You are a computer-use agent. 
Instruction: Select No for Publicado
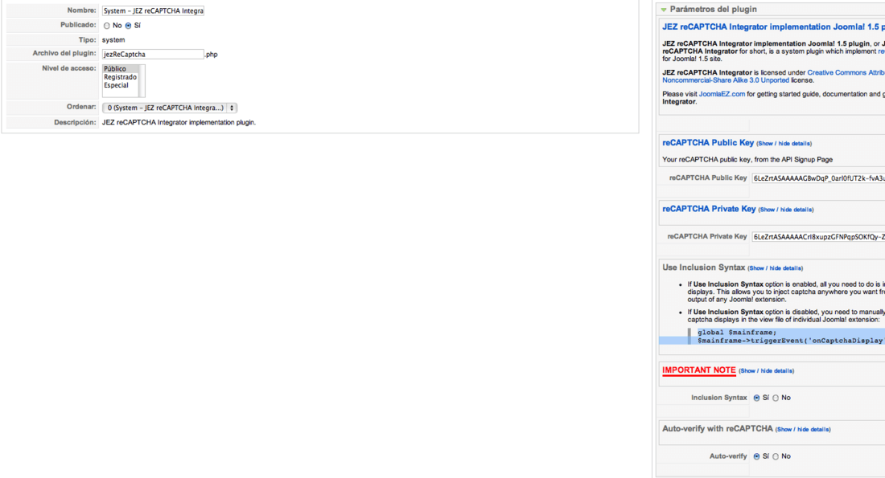click(x=107, y=26)
